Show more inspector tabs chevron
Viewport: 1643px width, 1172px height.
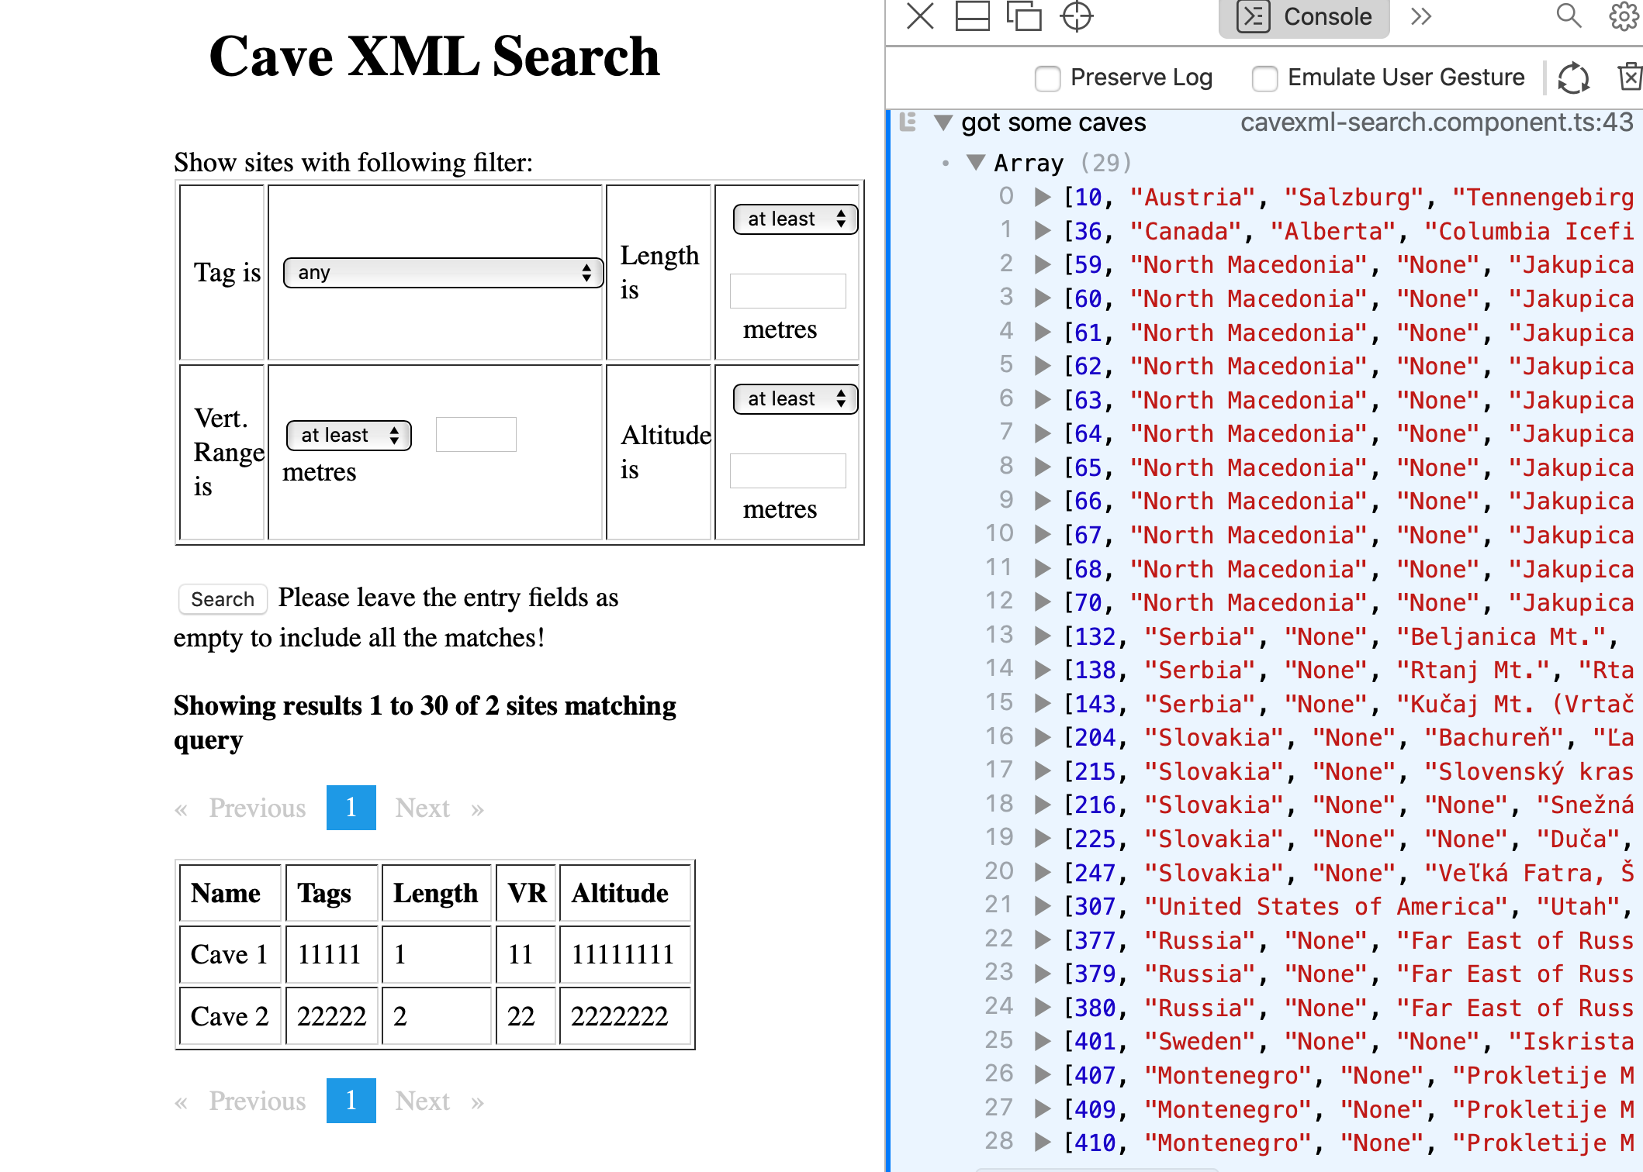pos(1420,16)
